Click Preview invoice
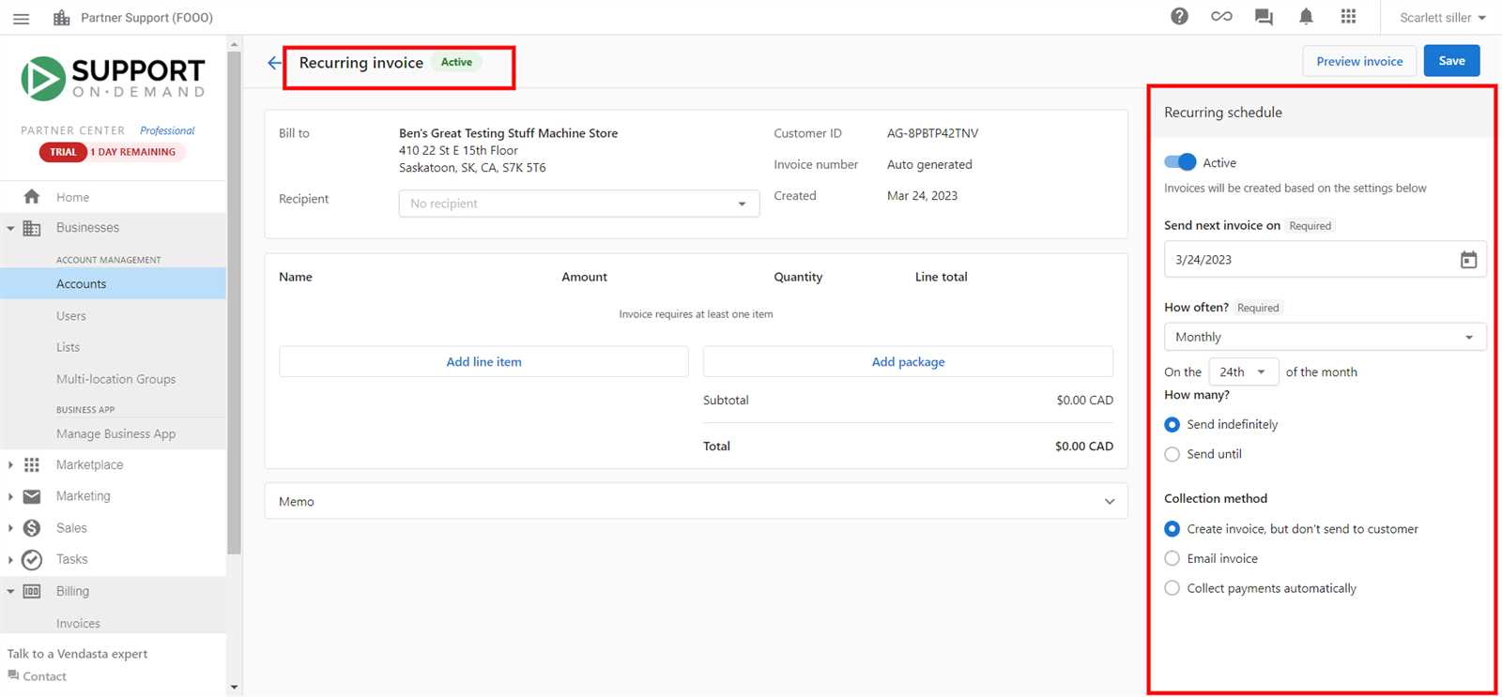The height and width of the screenshot is (697, 1502). click(1359, 61)
